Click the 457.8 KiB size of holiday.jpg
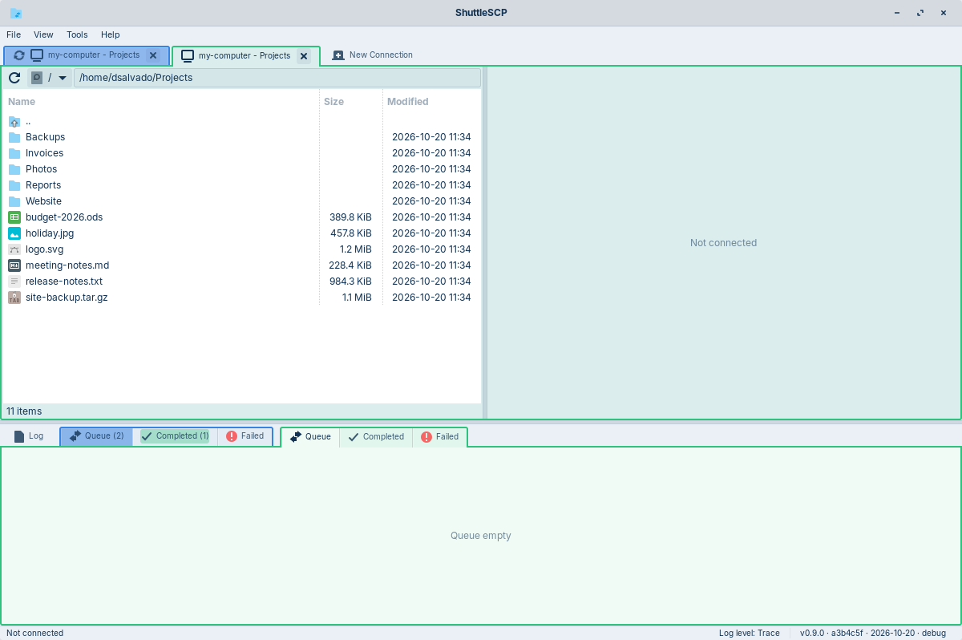 point(351,233)
